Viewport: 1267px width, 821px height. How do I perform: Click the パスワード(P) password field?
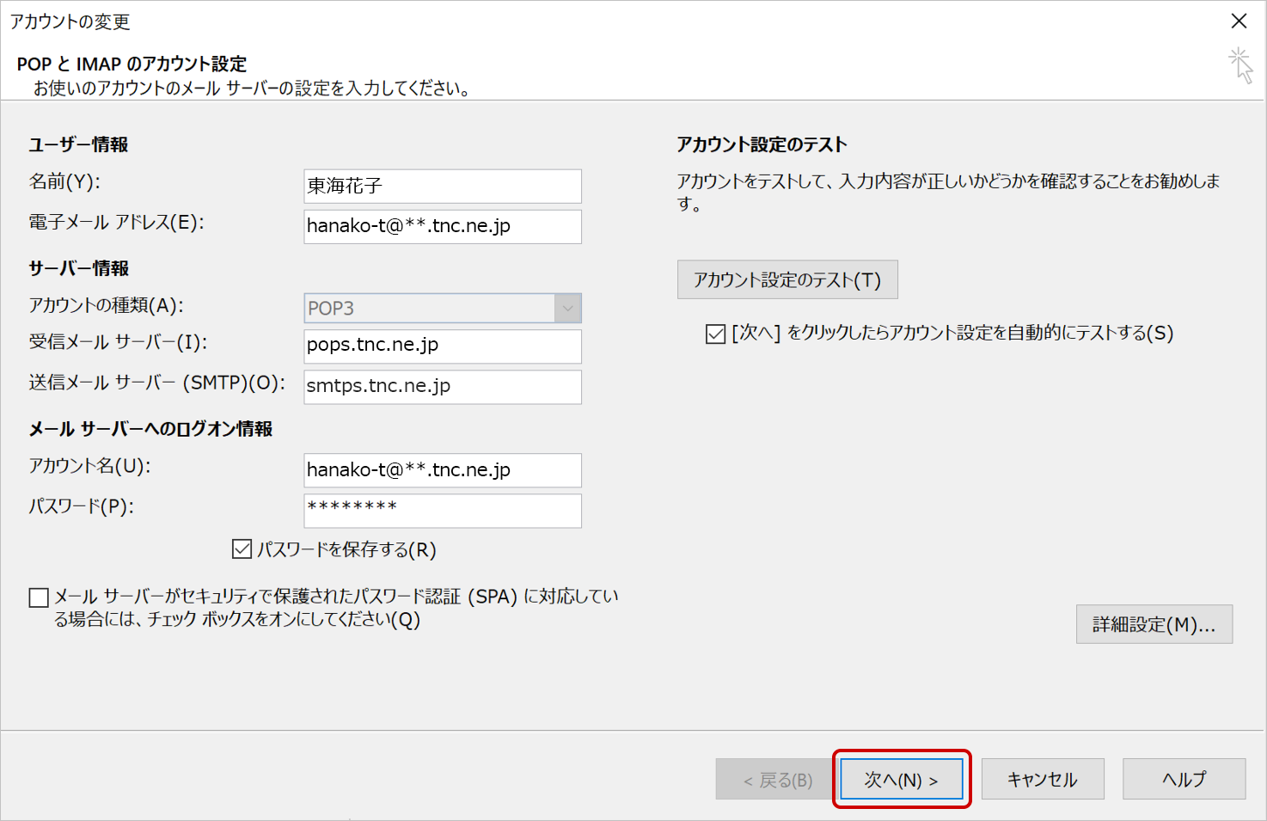(x=443, y=510)
